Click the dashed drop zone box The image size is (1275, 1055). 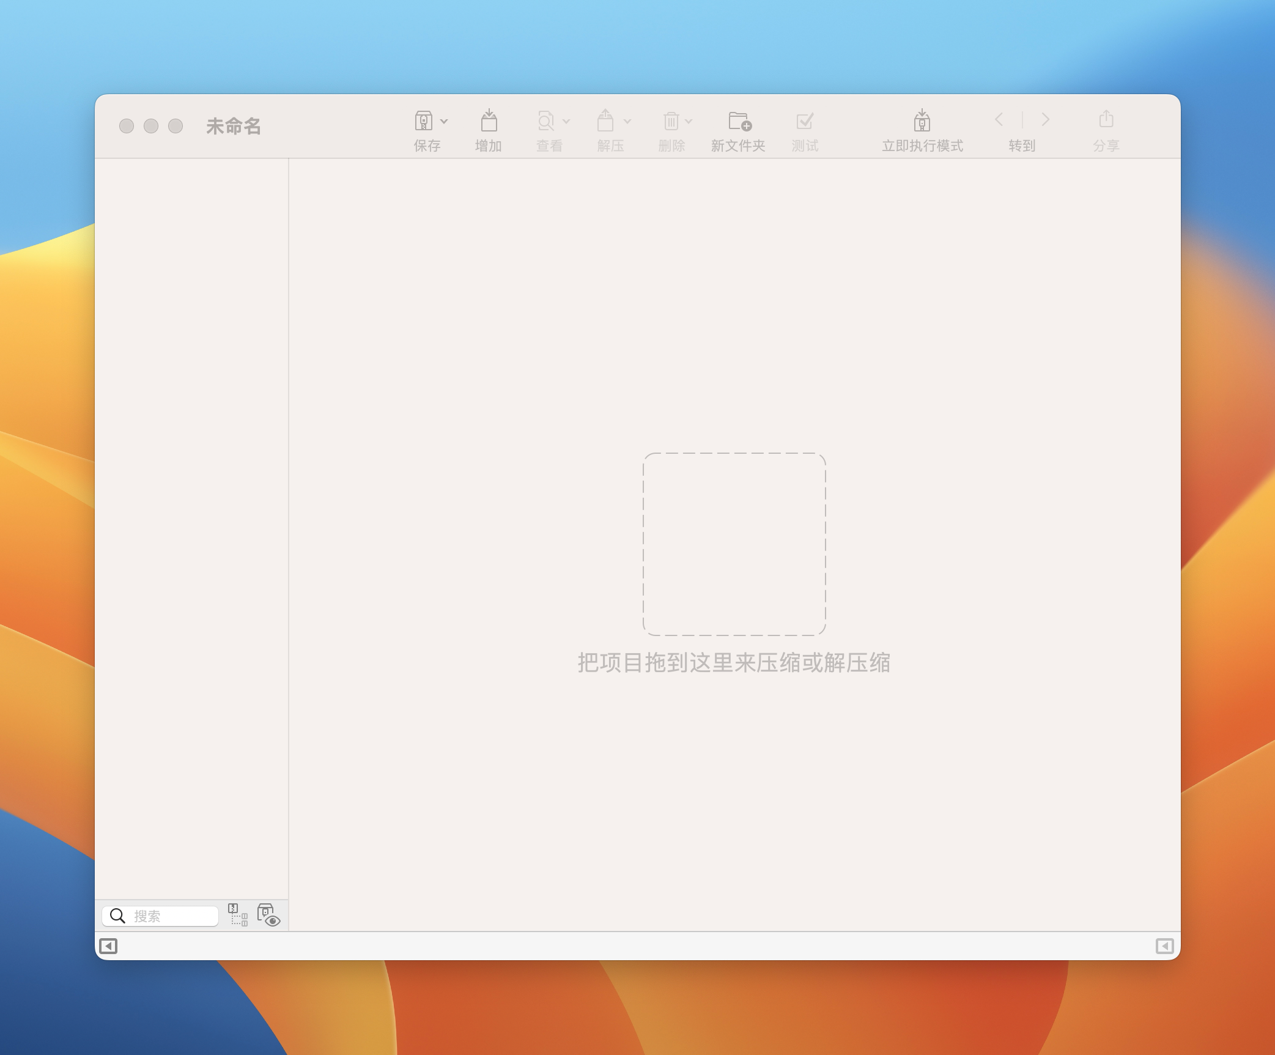pyautogui.click(x=734, y=544)
